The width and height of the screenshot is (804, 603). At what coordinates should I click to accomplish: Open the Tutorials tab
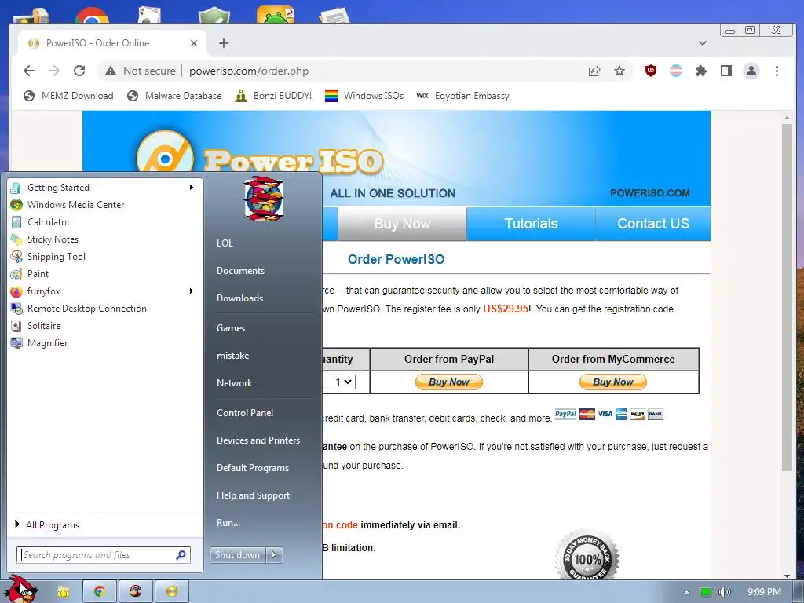click(x=531, y=224)
